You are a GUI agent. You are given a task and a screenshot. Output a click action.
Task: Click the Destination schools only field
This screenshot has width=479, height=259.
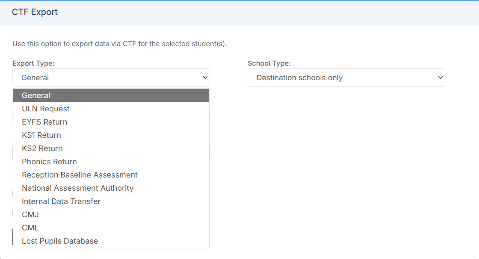346,77
